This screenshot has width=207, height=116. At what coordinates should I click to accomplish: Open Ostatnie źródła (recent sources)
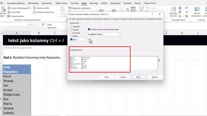41,8
